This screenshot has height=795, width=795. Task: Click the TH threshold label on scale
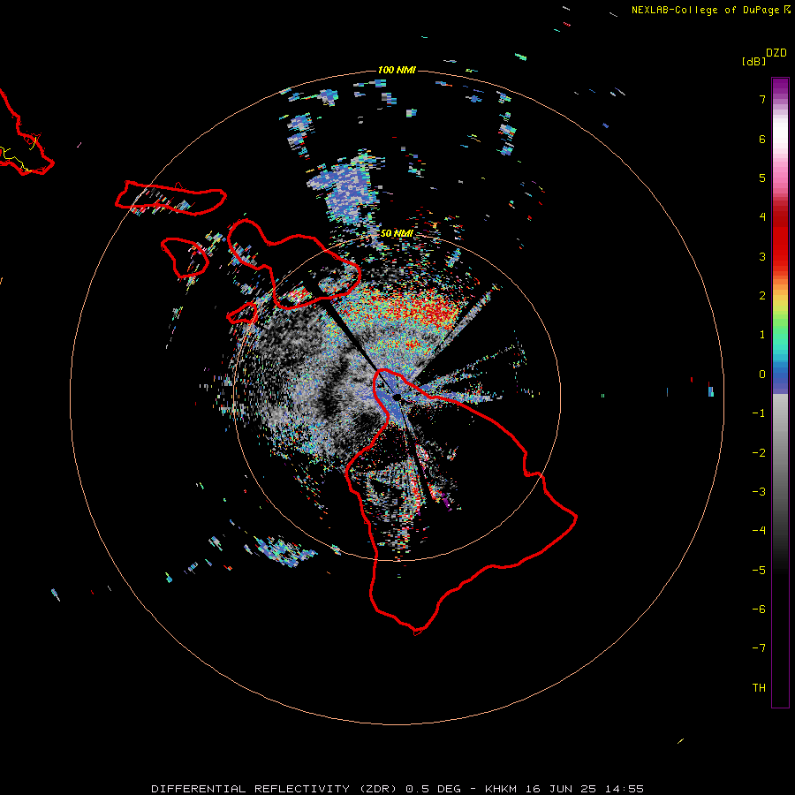(759, 688)
